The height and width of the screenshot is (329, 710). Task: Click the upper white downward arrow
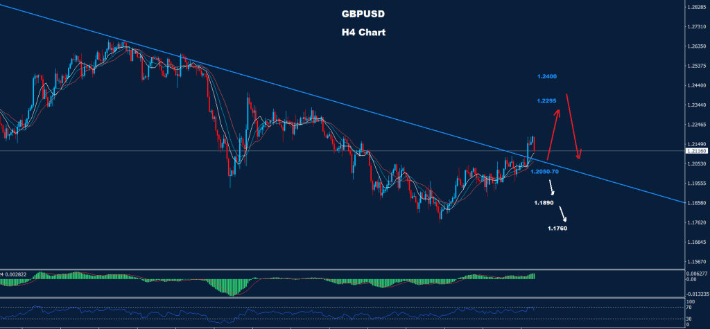coord(552,187)
